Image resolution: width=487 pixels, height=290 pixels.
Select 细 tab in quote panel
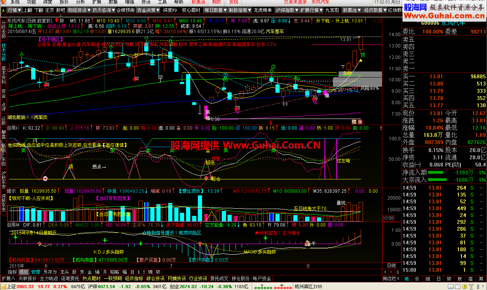428,279
